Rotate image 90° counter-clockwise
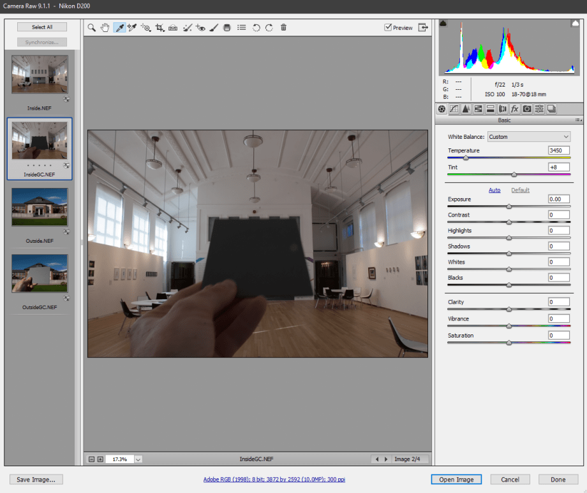 [x=256, y=27]
